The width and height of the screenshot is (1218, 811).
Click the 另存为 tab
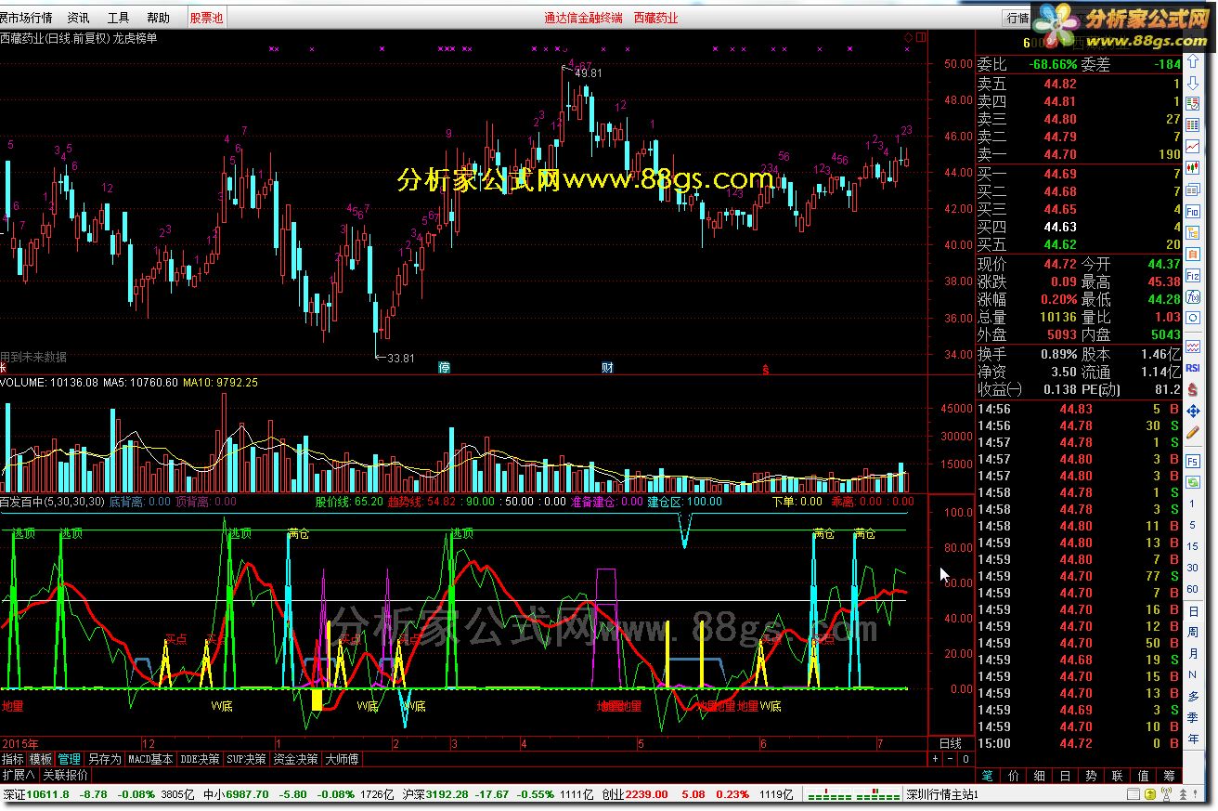click(104, 759)
